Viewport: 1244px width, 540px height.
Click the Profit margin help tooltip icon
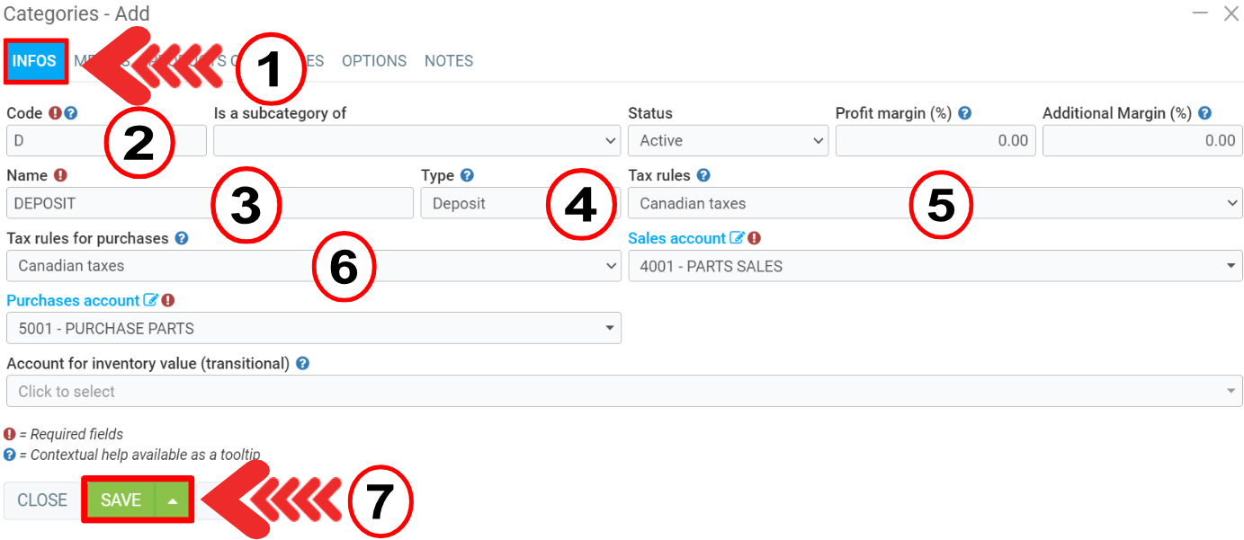[x=964, y=113]
